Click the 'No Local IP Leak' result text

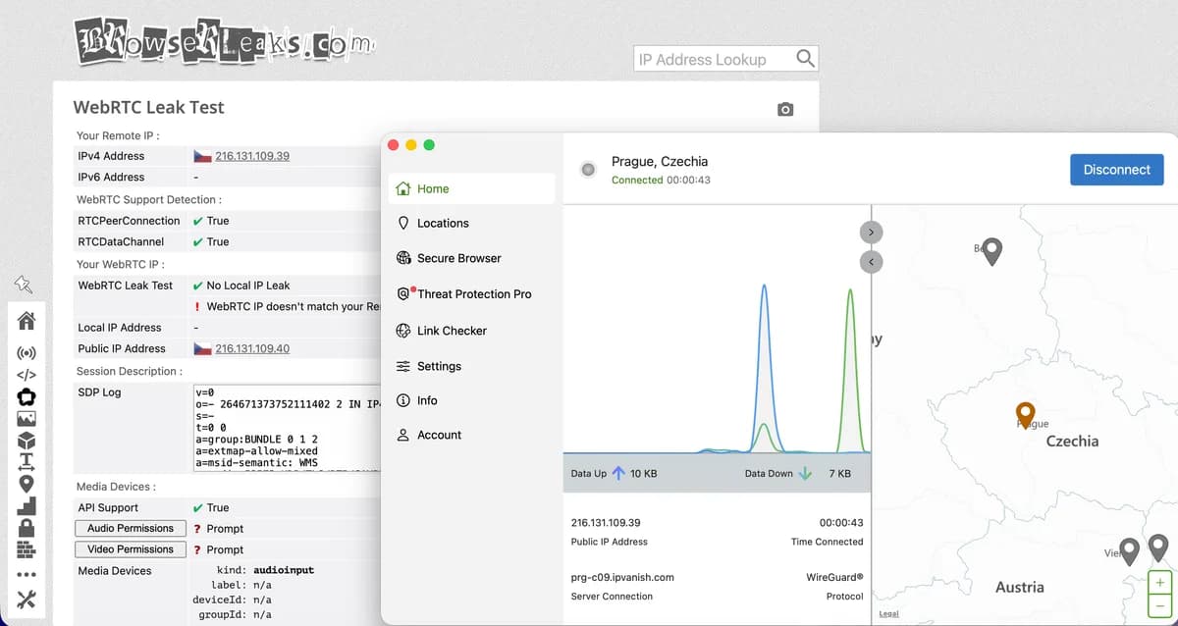pyautogui.click(x=248, y=286)
